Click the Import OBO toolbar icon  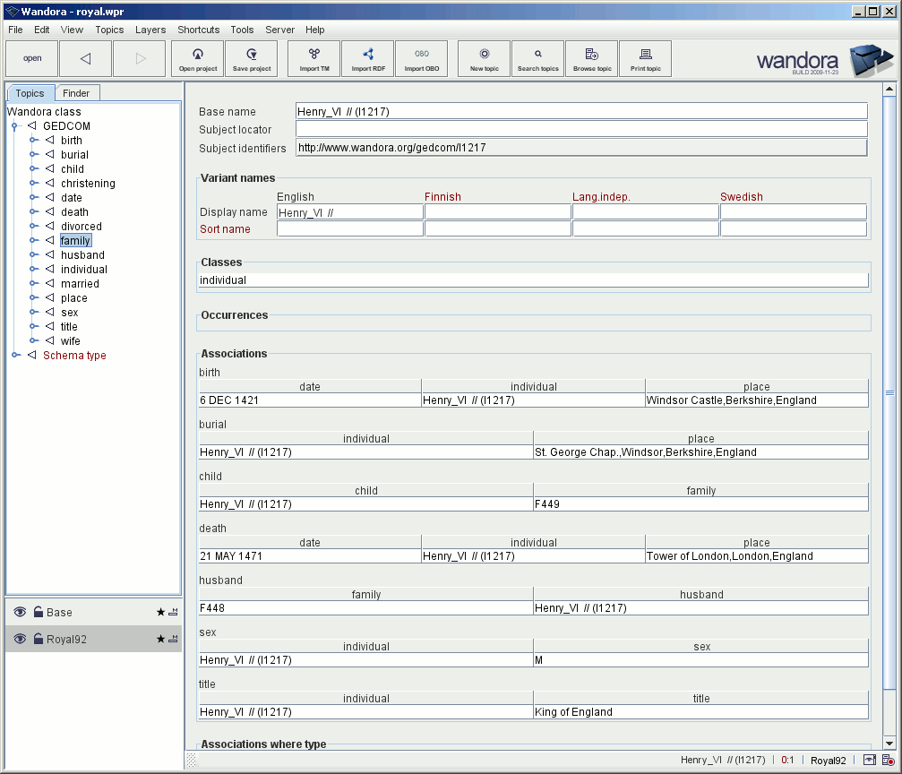click(x=421, y=59)
